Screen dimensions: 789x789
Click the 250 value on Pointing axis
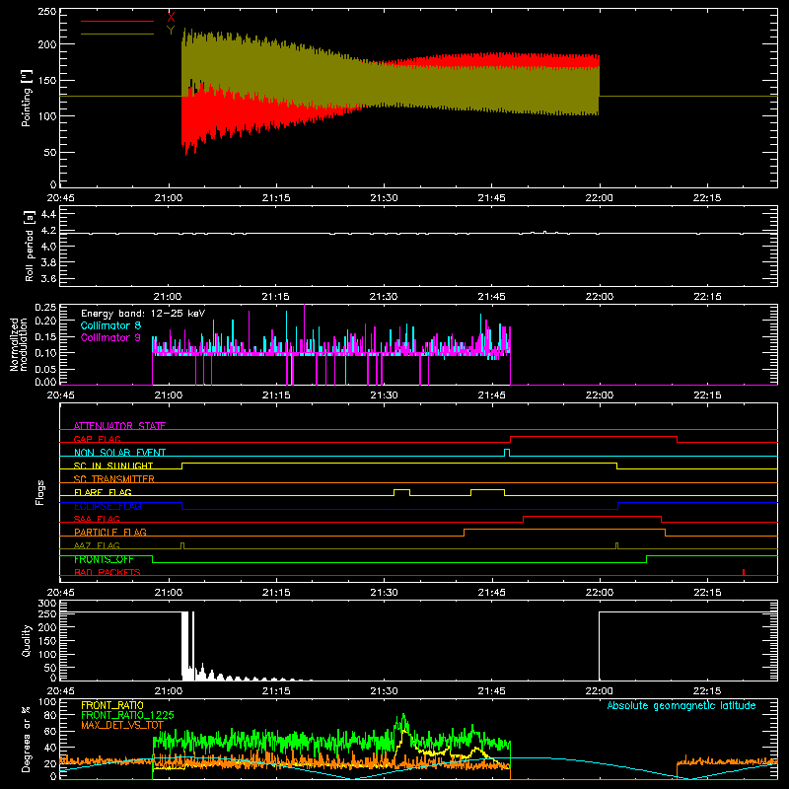coord(46,11)
